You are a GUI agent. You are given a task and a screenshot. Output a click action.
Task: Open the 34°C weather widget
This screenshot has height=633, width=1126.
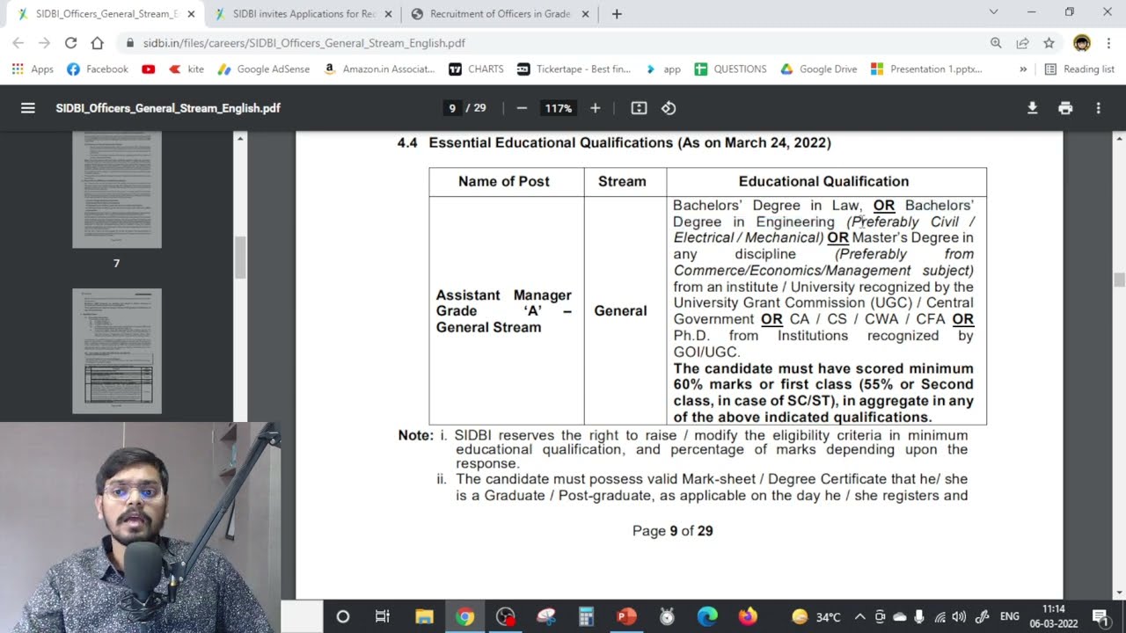(816, 616)
